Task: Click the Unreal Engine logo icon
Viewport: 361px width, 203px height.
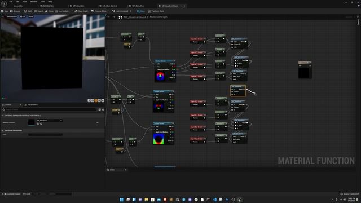Action: pyautogui.click(x=4, y=4)
